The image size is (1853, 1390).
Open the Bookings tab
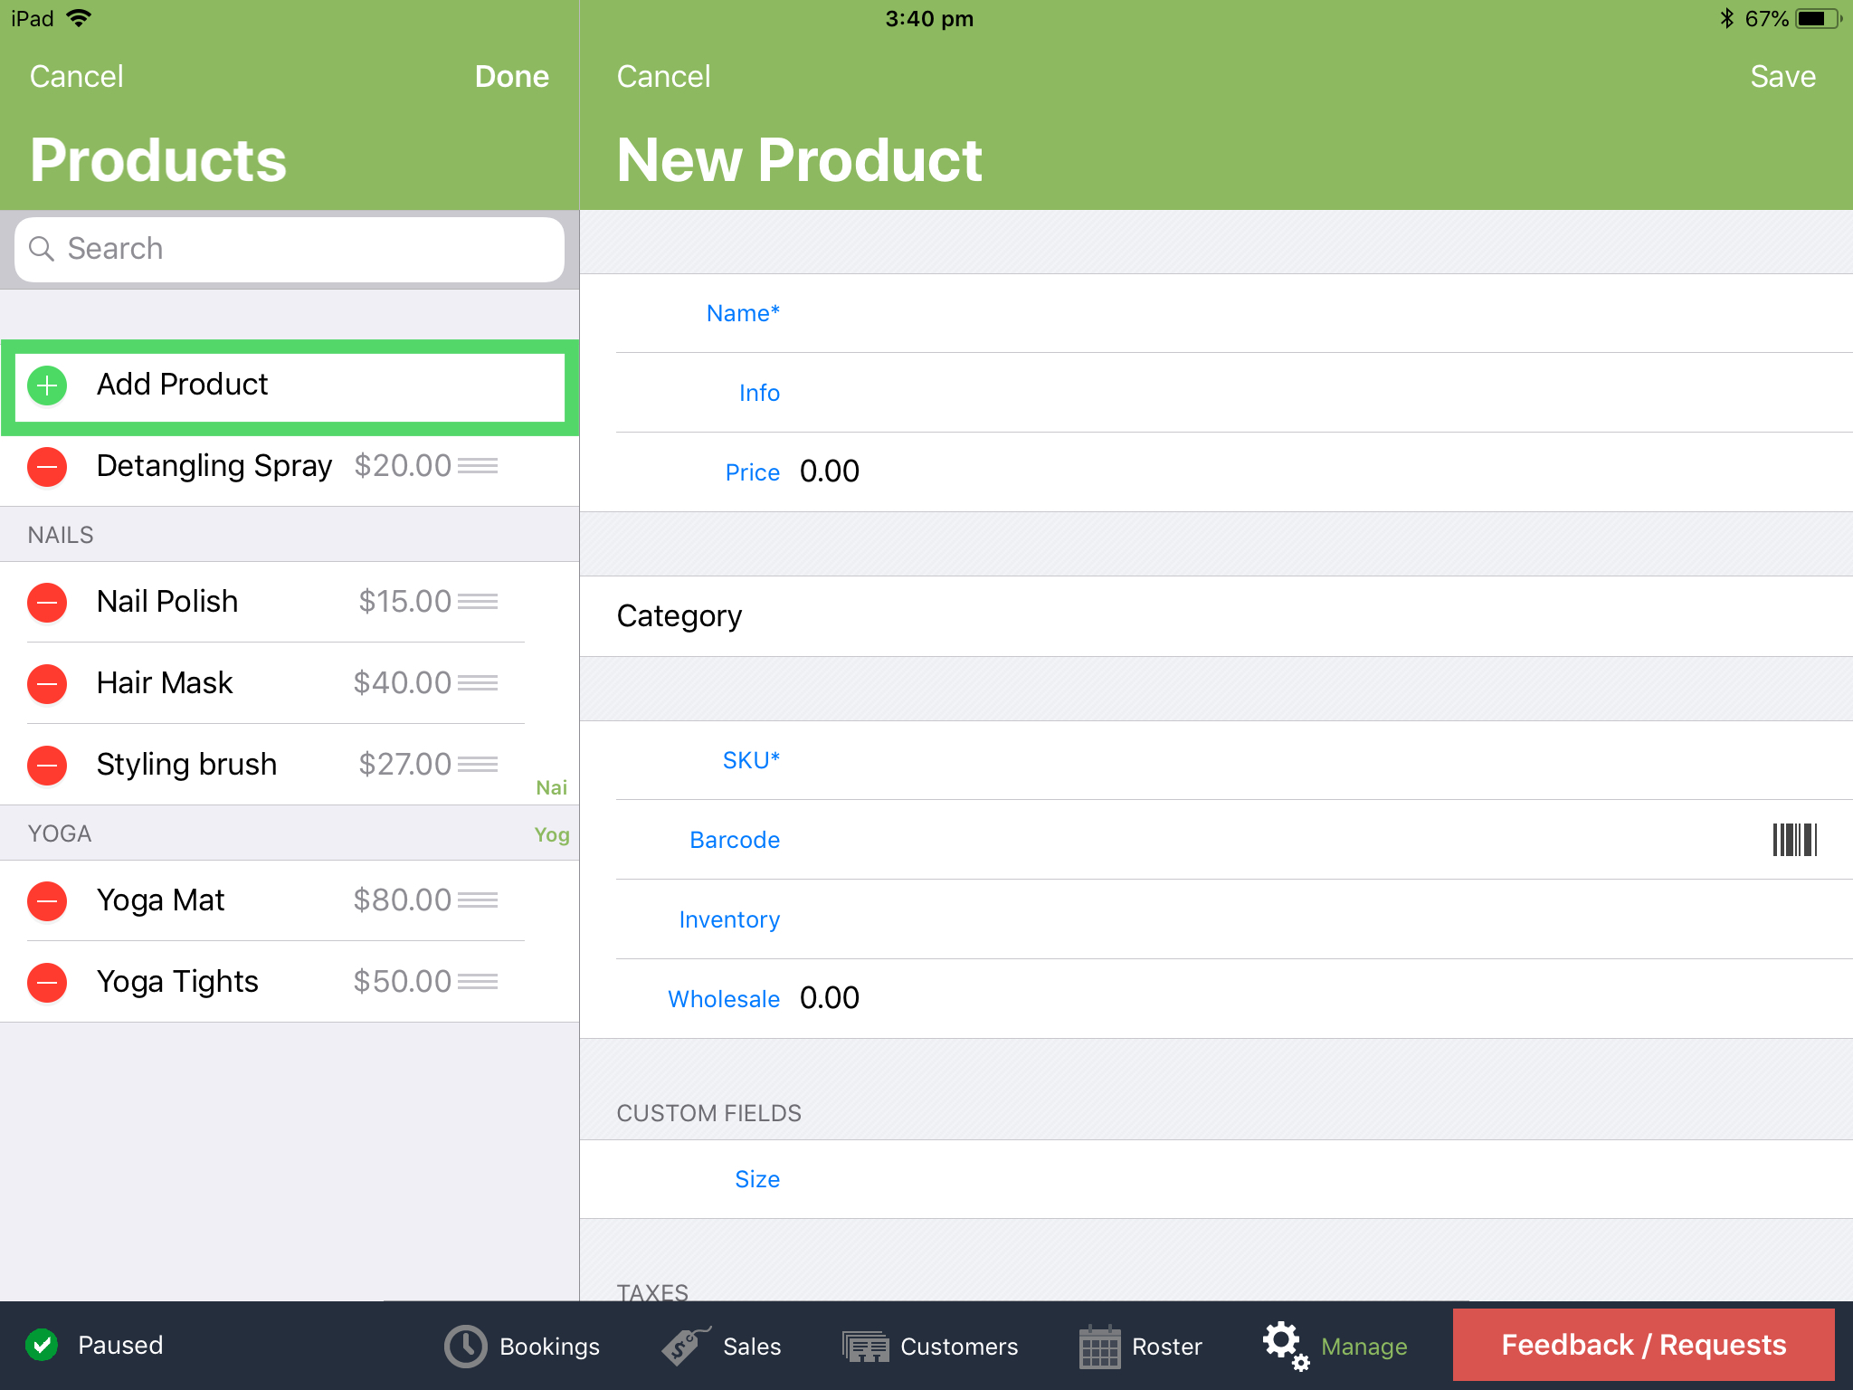(x=522, y=1347)
